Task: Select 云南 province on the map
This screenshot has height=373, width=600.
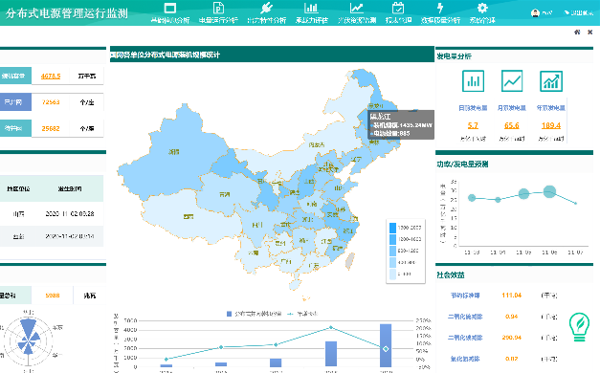Action: tap(254, 252)
